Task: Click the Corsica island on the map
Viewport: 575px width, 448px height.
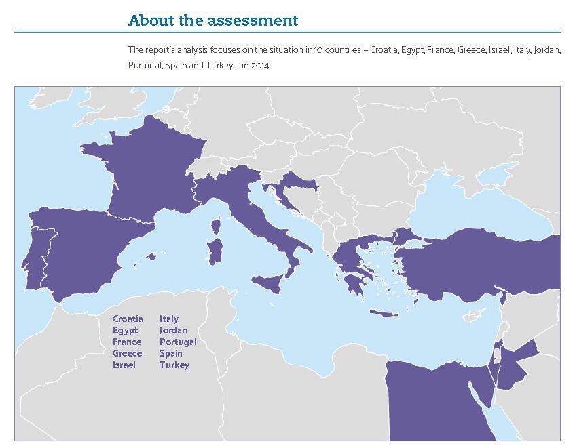Action: pos(217,226)
